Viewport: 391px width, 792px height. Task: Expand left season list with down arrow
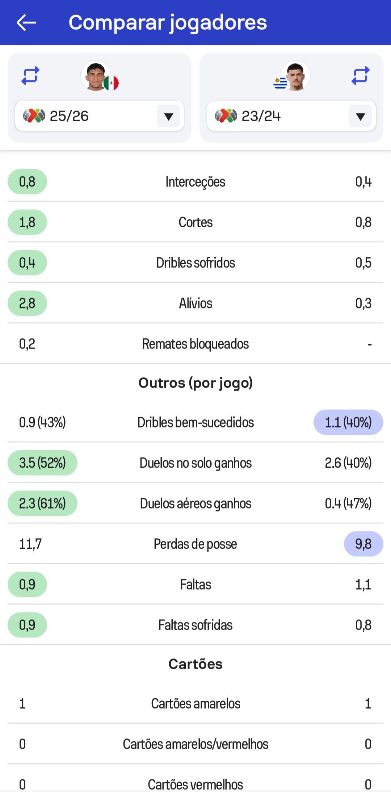click(168, 116)
